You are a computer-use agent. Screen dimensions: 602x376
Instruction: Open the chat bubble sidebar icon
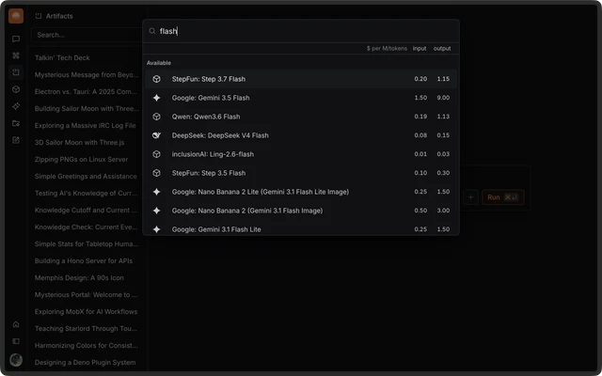click(x=16, y=39)
